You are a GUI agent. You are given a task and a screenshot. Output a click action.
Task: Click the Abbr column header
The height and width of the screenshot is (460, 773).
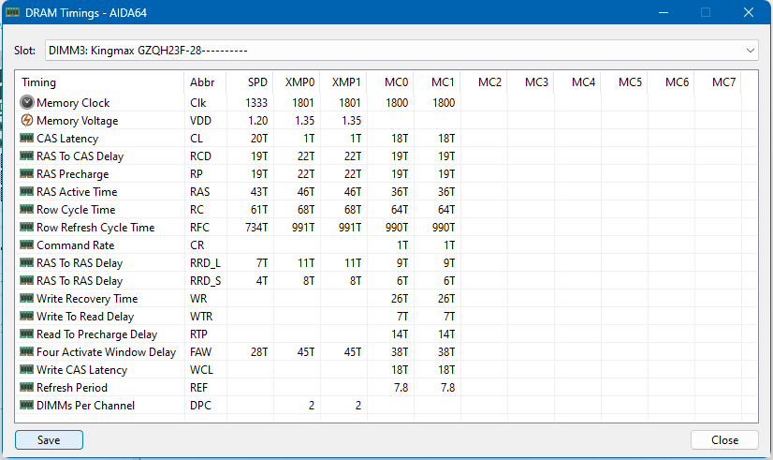click(206, 82)
